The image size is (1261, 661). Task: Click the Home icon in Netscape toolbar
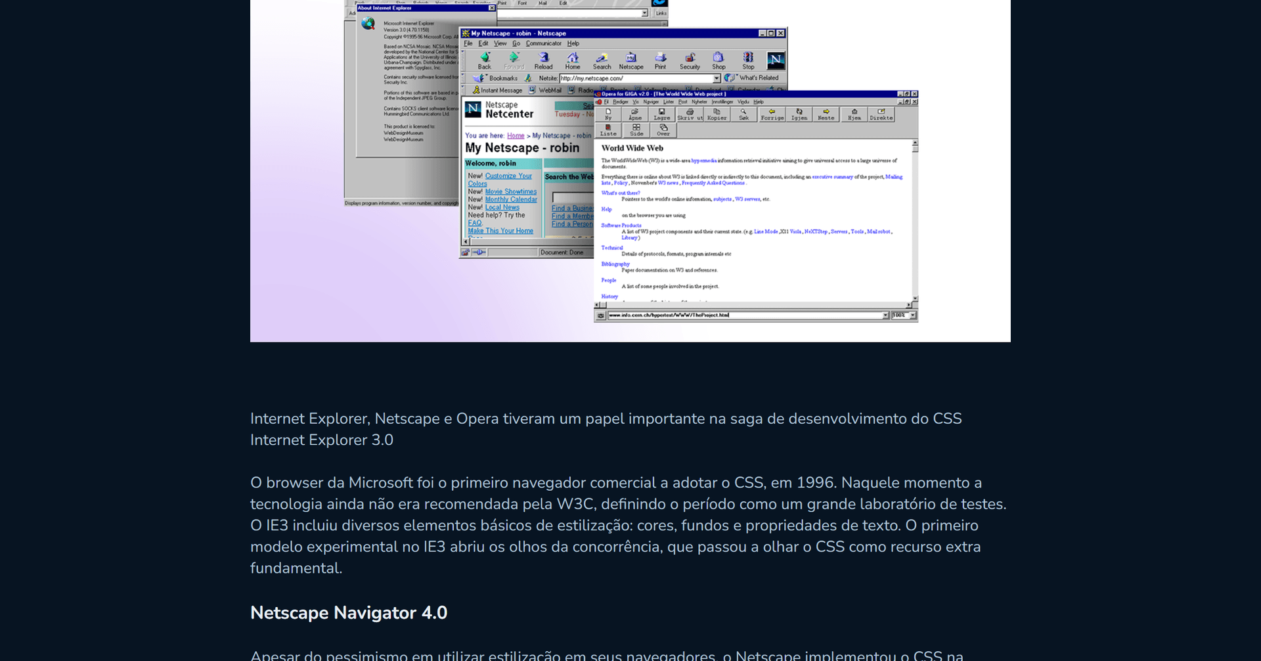(573, 60)
